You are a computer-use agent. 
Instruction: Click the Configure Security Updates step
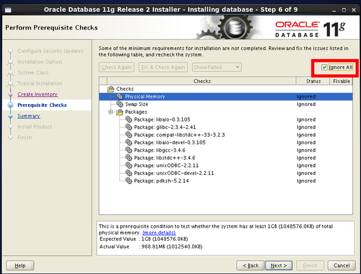pos(51,51)
